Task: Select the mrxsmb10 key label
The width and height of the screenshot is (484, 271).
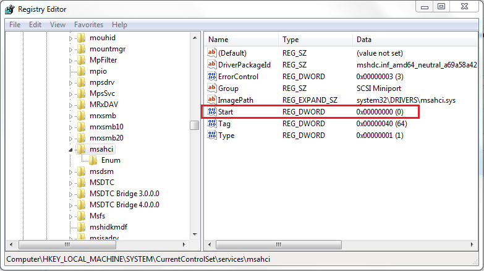Action: coord(106,127)
